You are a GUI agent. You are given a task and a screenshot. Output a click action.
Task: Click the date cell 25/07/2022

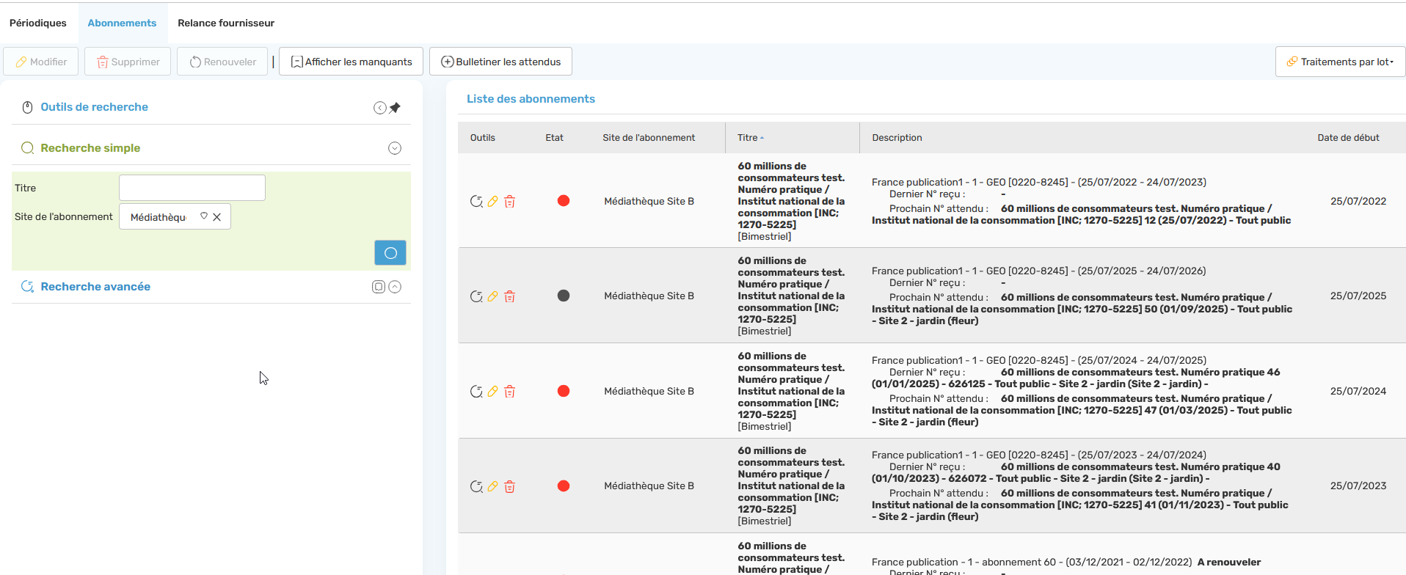[1358, 201]
